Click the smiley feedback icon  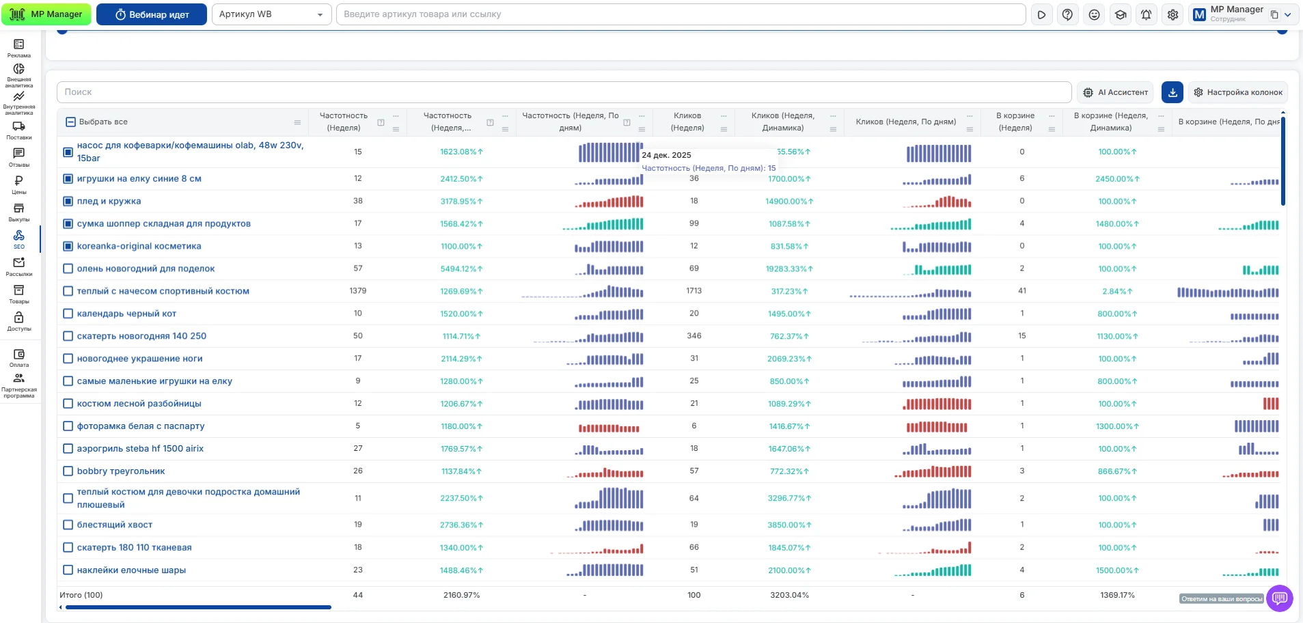click(x=1094, y=14)
